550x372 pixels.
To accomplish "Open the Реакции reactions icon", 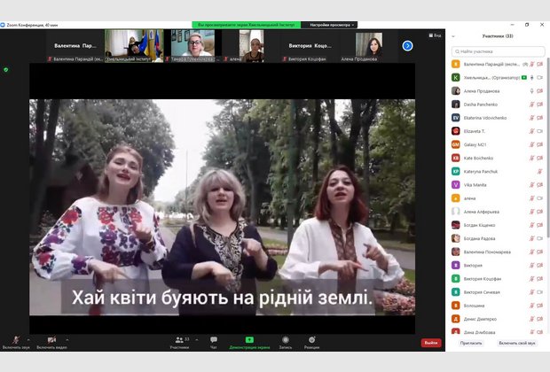I will coord(312,341).
